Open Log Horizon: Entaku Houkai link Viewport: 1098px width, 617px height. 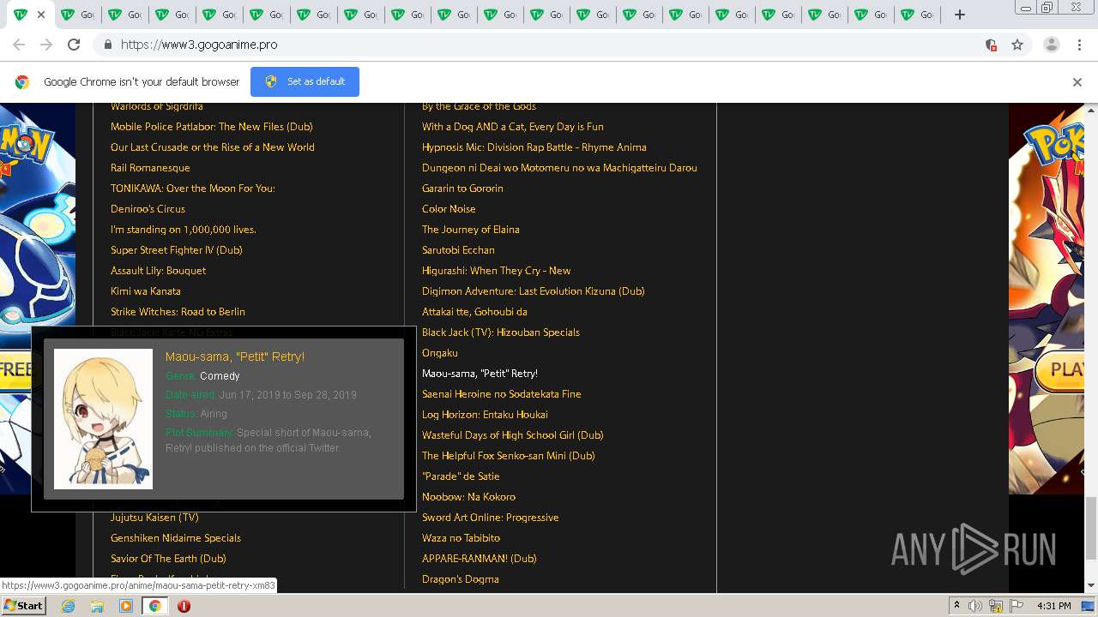pos(485,415)
